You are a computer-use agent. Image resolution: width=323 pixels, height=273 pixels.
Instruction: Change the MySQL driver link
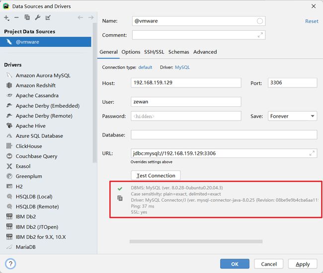click(182, 68)
